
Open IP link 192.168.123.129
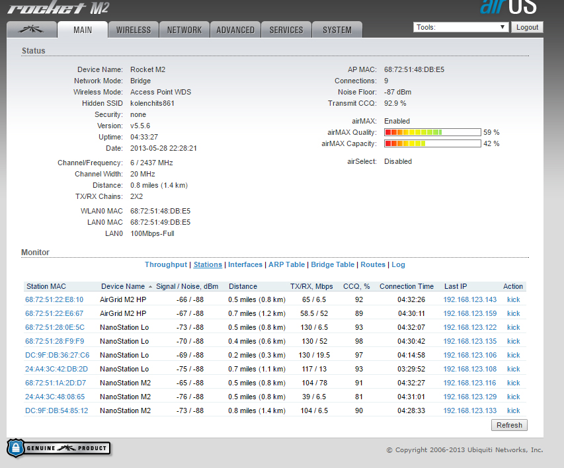click(x=469, y=397)
